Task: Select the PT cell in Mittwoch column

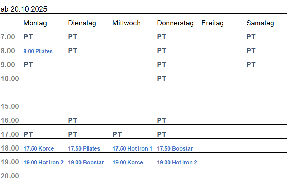Action: [117, 134]
